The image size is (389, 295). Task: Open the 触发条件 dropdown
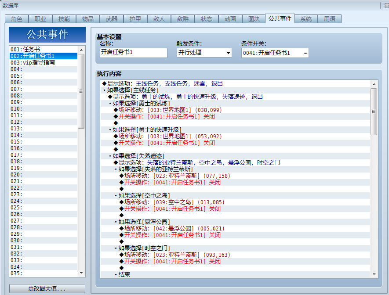(x=204, y=53)
